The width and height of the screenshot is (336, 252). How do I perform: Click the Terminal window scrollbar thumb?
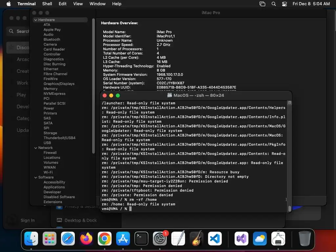290,208
